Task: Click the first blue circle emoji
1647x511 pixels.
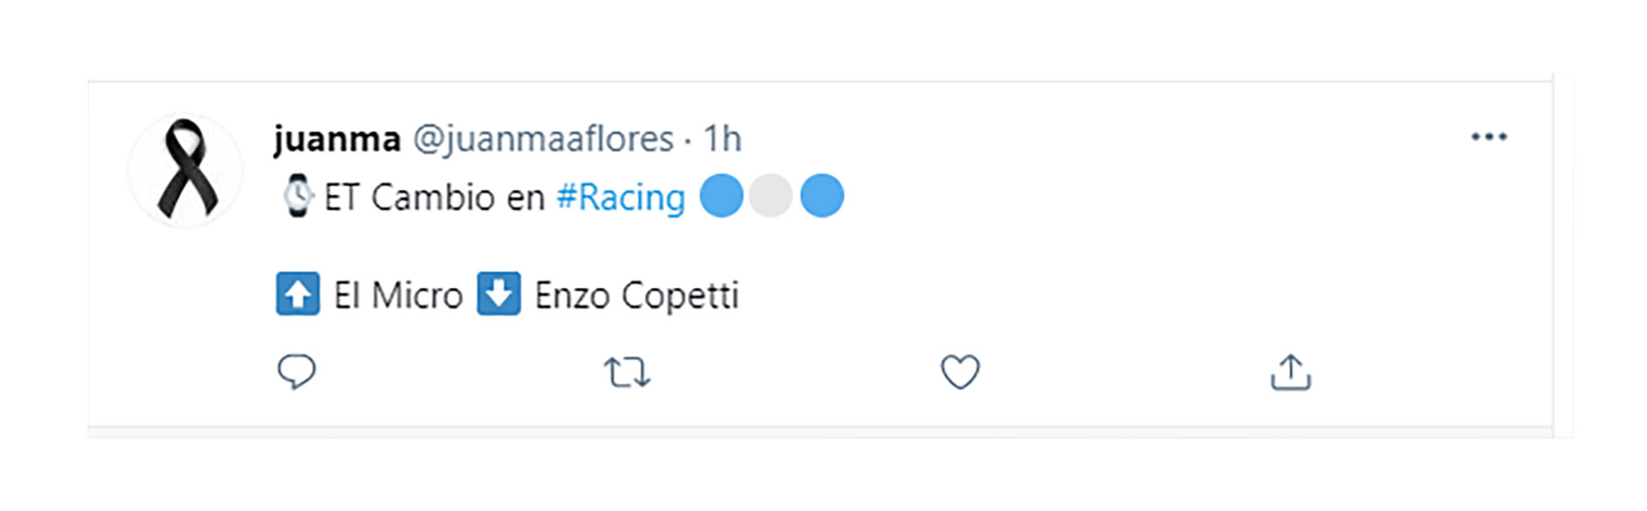Action: click(x=721, y=195)
